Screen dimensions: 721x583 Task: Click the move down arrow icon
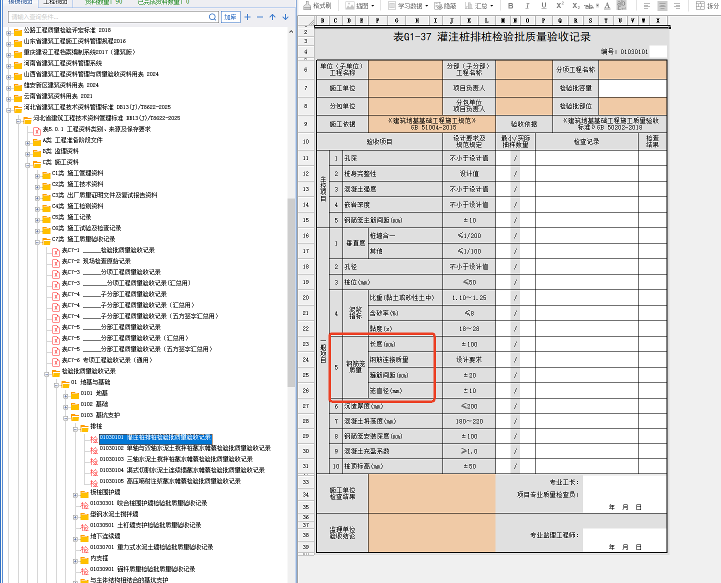[x=285, y=17]
